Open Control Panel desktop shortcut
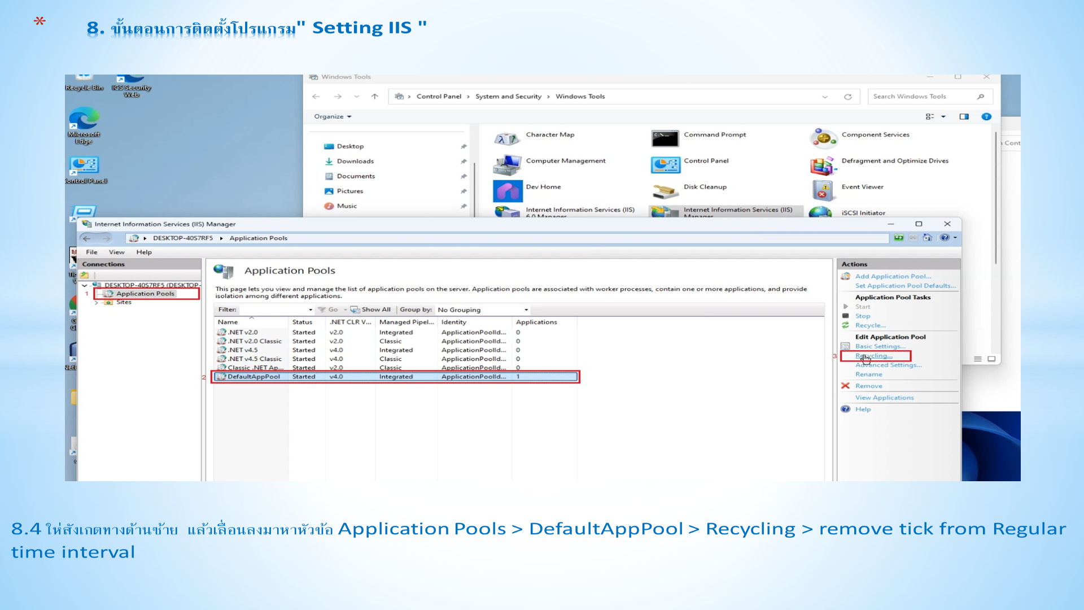The width and height of the screenshot is (1084, 610). click(85, 169)
